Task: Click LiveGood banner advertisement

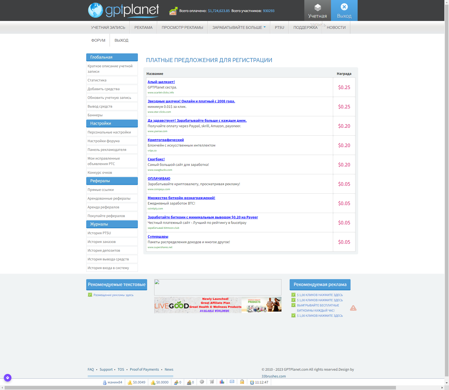Action: [x=218, y=305]
